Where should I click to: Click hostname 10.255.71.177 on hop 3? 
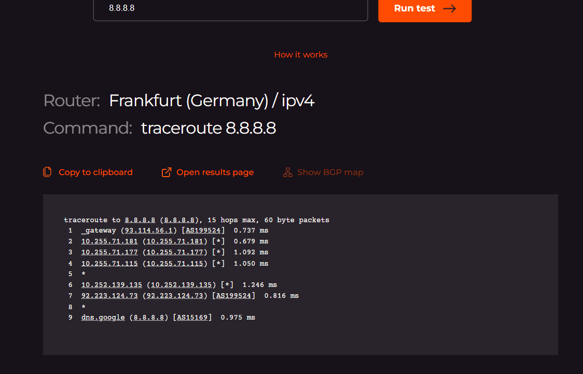point(109,252)
